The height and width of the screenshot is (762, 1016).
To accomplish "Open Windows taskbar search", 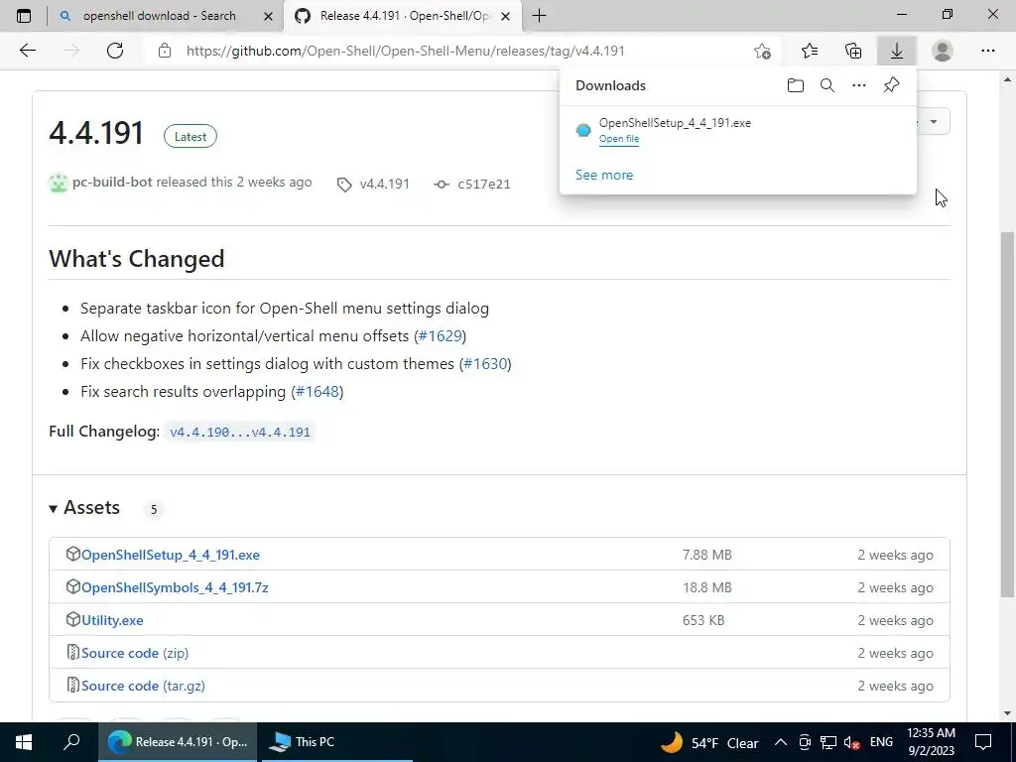I will coord(71,742).
